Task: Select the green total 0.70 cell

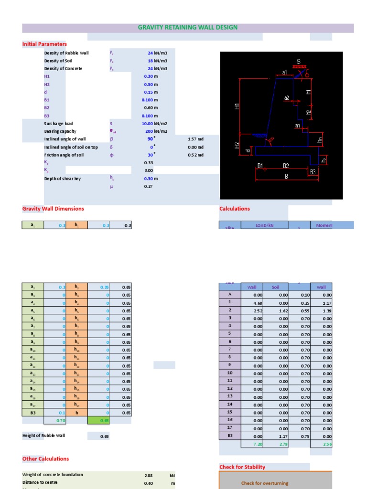Action: pyautogui.click(x=55, y=420)
